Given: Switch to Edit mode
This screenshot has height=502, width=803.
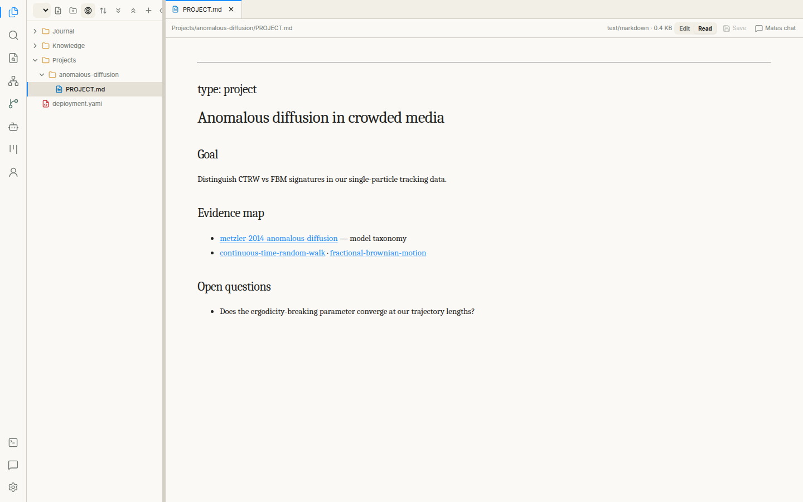Looking at the screenshot, I should coord(685,28).
